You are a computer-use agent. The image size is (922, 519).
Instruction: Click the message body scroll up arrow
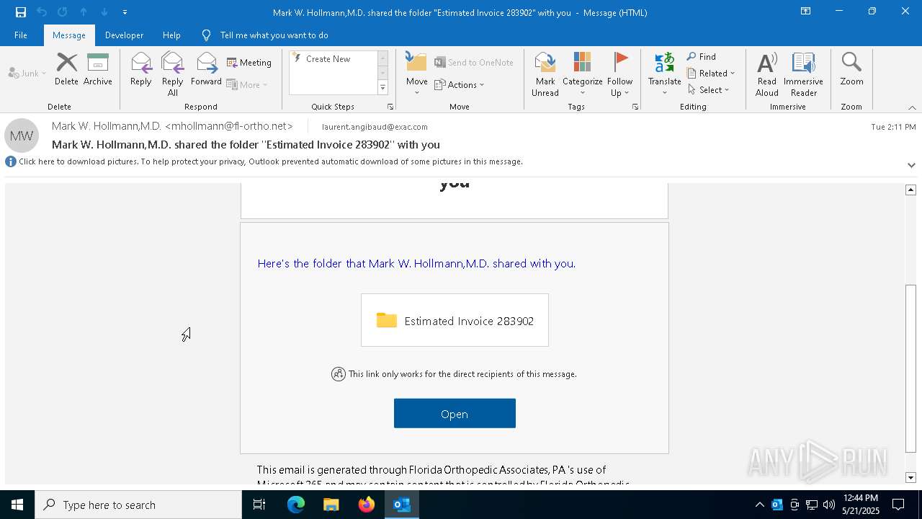910,190
